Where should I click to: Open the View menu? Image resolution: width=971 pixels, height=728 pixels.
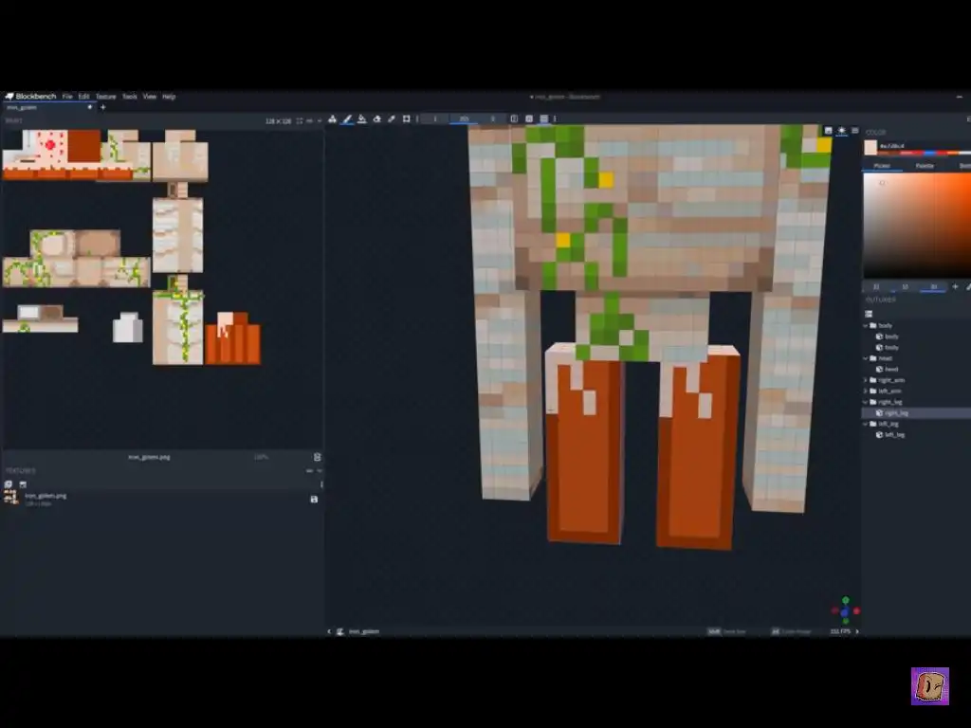(149, 97)
